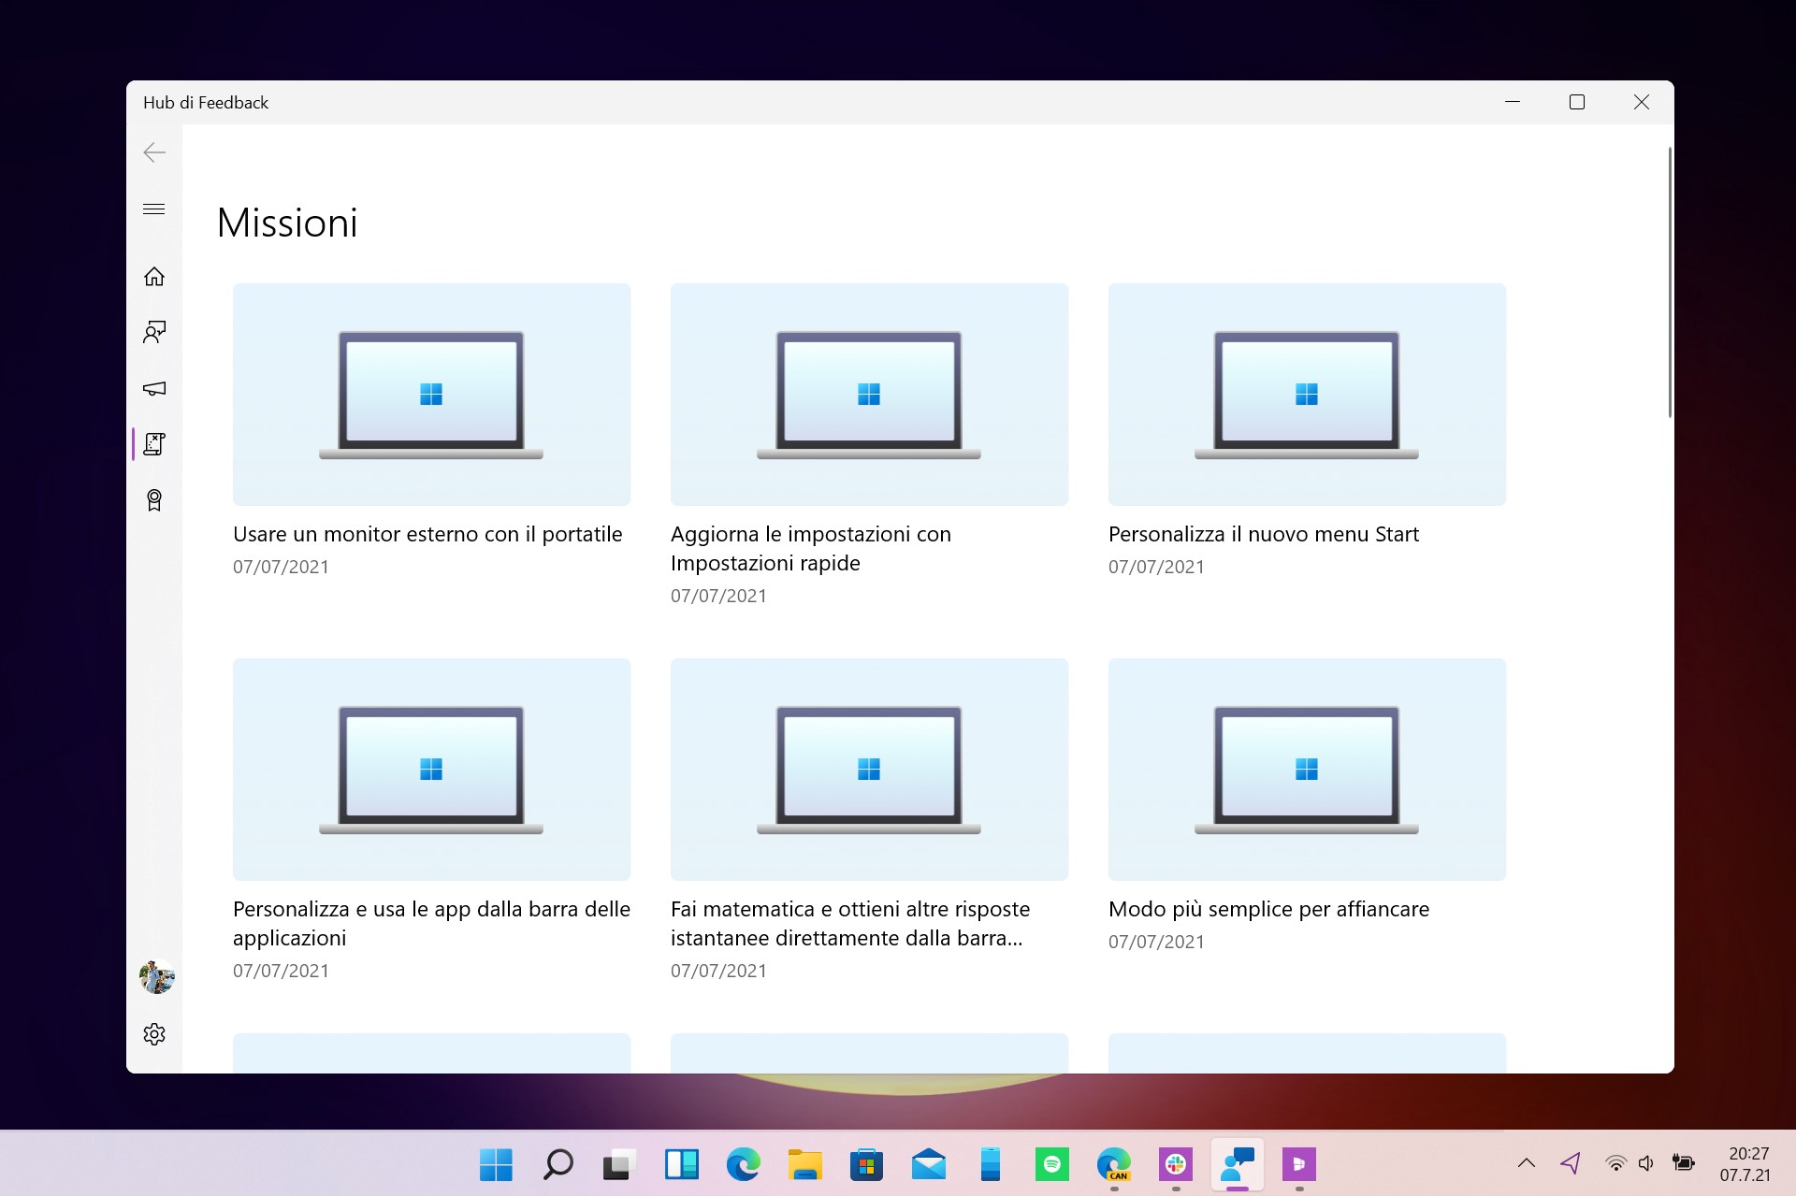1796x1196 pixels.
Task: Click date under 'Modo più semplice per affiancare'
Action: 1156,942
